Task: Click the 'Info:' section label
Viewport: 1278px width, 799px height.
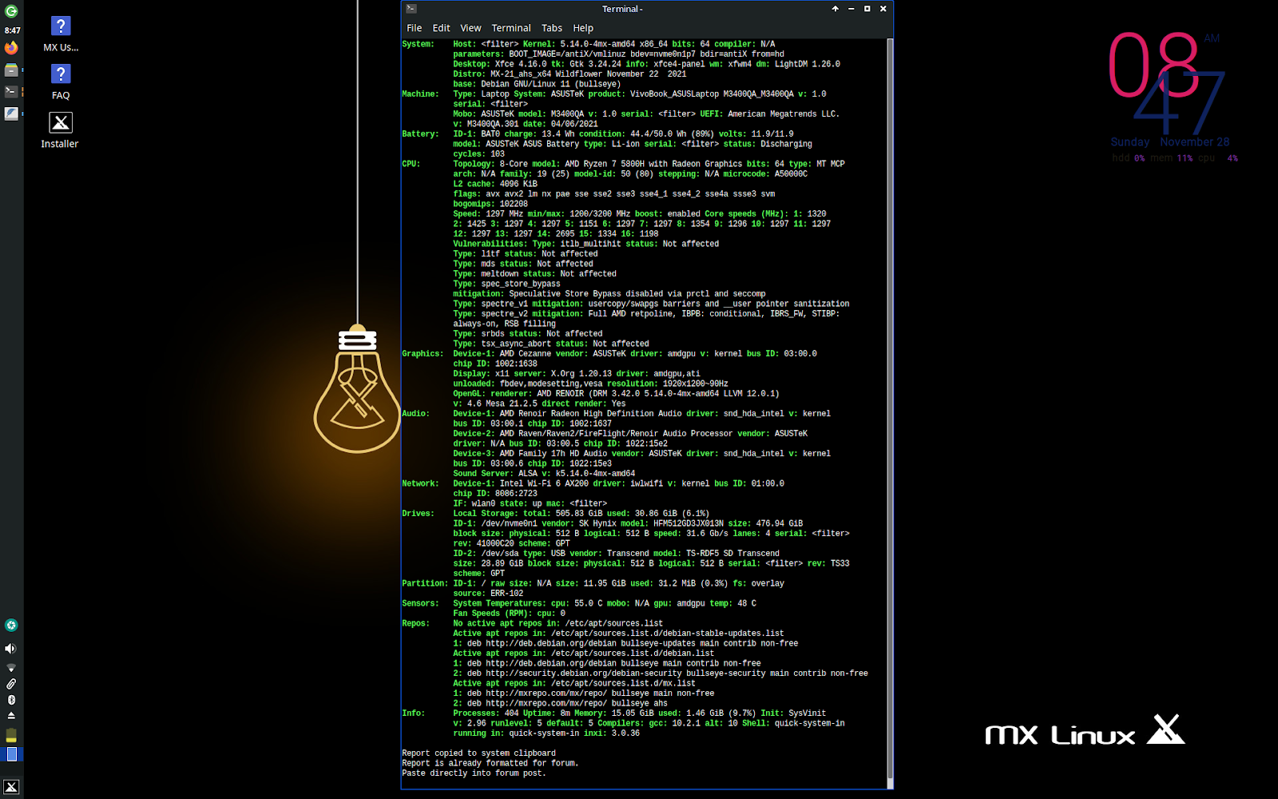Action: (414, 714)
